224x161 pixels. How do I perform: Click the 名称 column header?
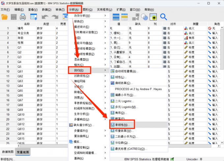click(27, 24)
